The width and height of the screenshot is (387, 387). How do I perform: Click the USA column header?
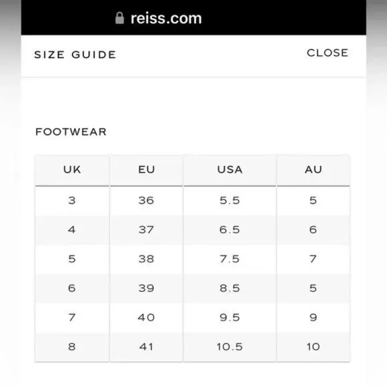coord(230,169)
